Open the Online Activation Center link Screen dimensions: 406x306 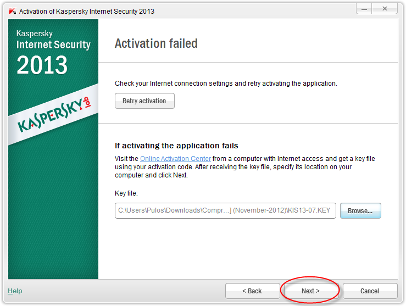tap(175, 158)
